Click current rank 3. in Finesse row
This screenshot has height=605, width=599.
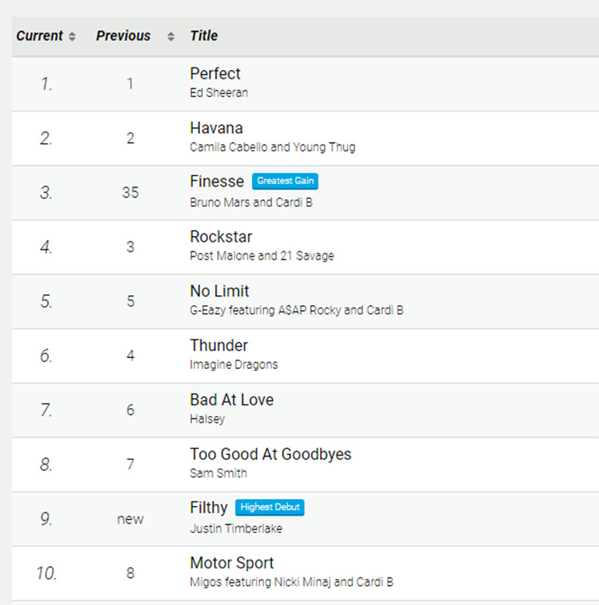[46, 192]
